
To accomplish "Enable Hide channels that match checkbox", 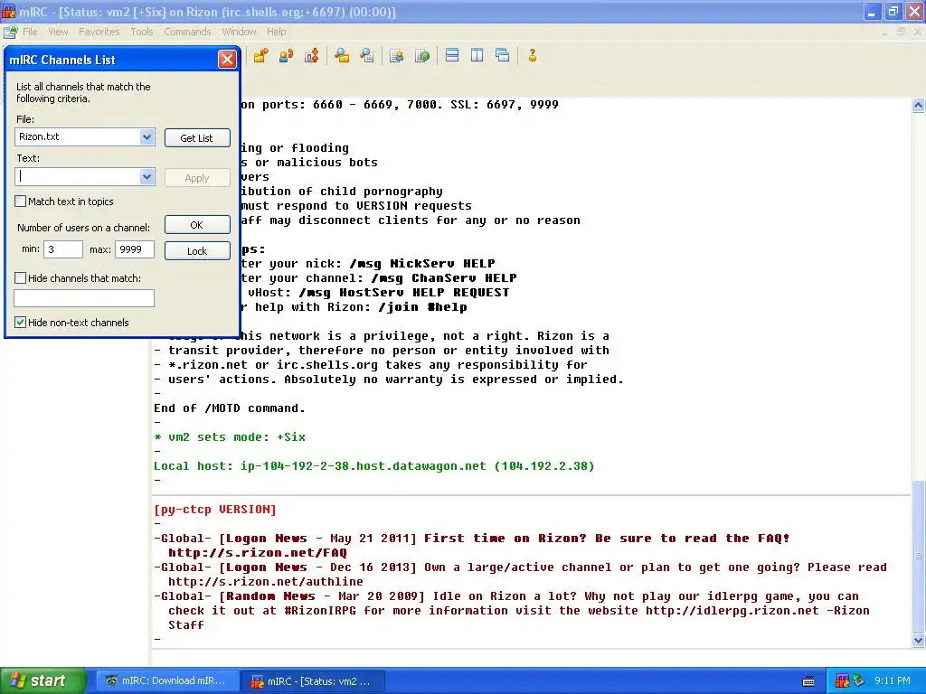I will pyautogui.click(x=21, y=278).
